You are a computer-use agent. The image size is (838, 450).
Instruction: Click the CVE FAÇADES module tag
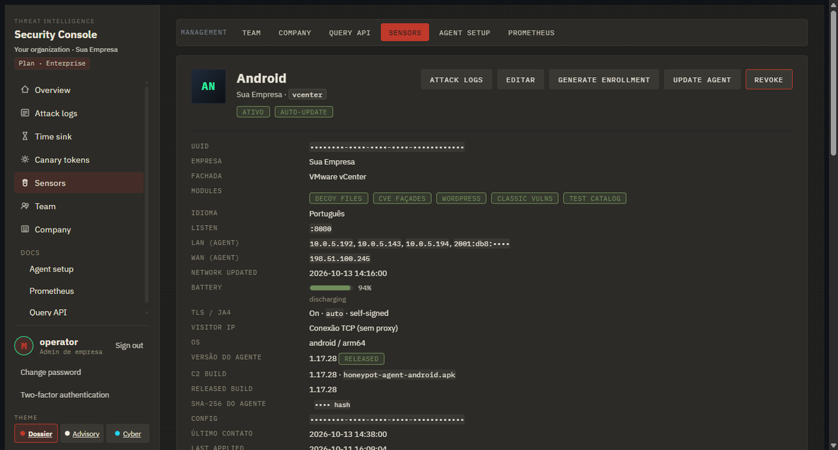(x=403, y=199)
